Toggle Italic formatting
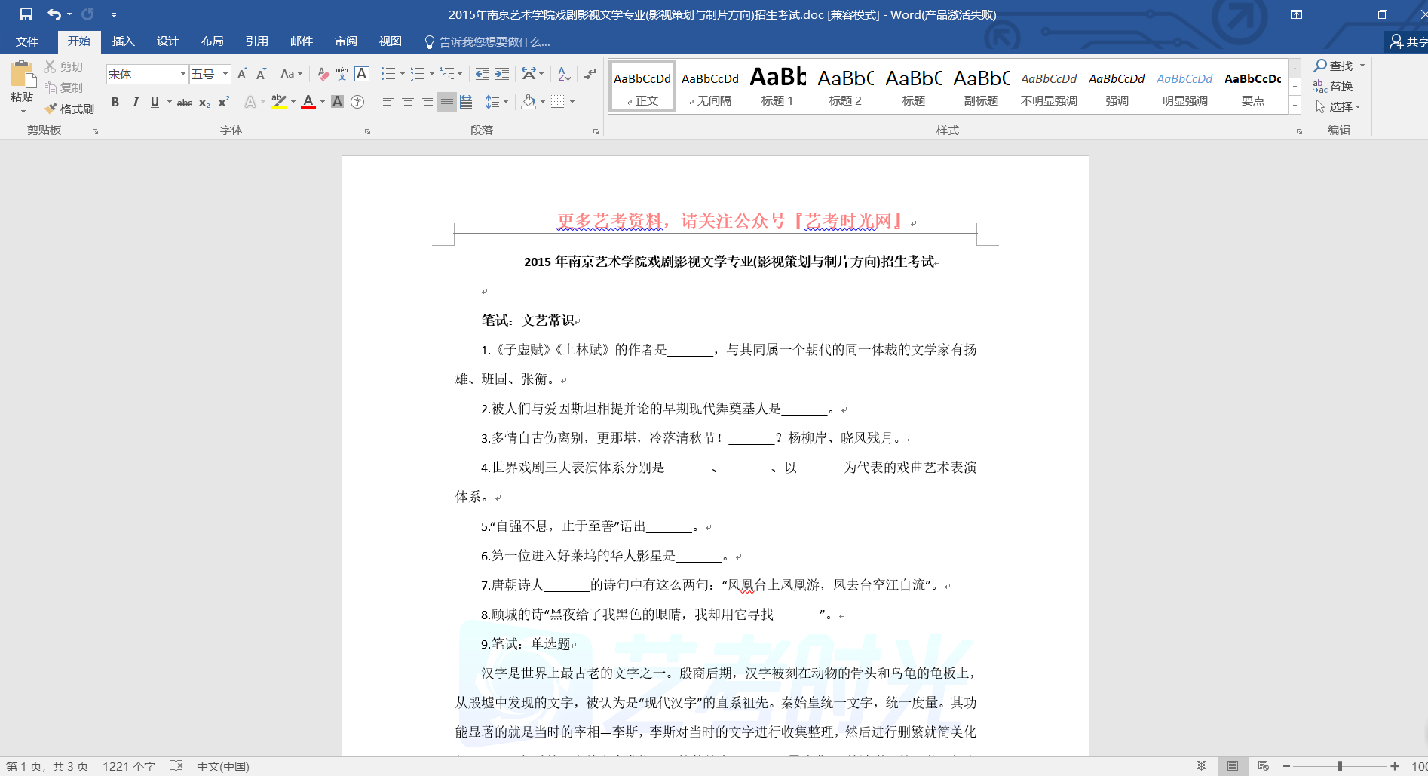 (135, 102)
